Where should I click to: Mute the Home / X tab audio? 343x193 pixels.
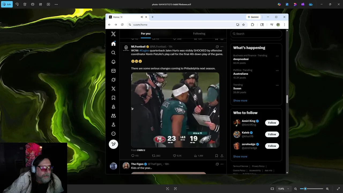coord(142,17)
